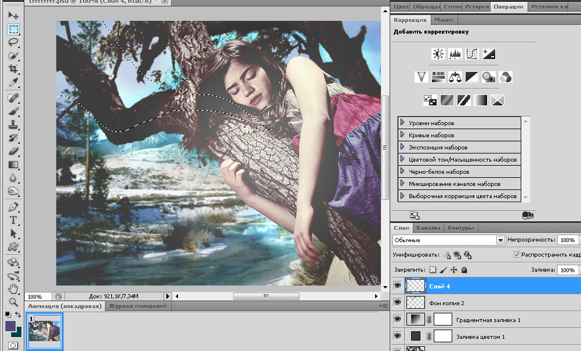Add a Photo Filter adjustment
Image resolution: width=581 pixels, height=351 pixels.
pos(489,77)
